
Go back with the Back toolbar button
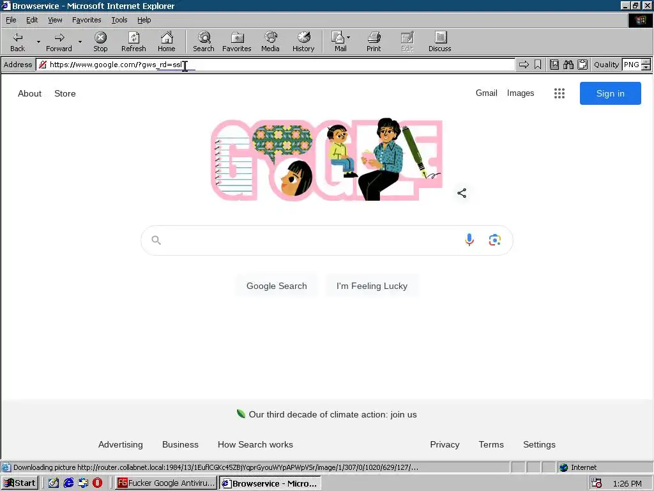[17, 42]
